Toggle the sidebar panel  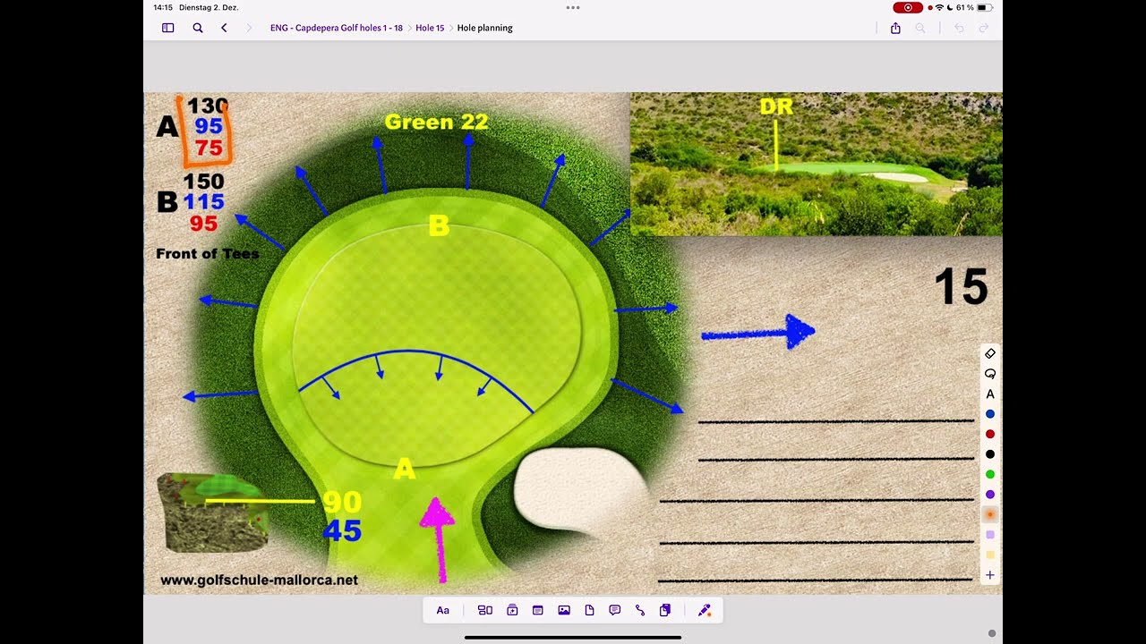[167, 28]
